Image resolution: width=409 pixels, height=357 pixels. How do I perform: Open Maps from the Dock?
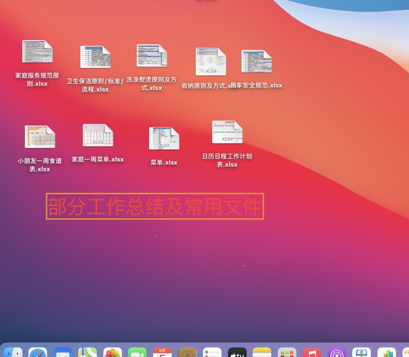(x=88, y=352)
